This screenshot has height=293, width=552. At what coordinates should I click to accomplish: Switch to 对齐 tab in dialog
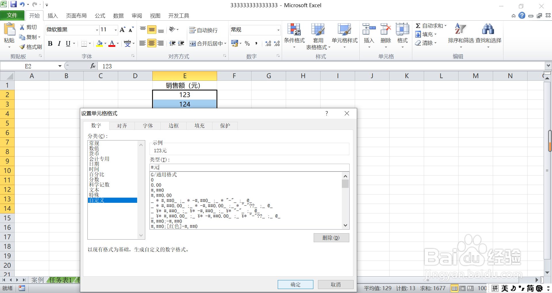coord(122,126)
